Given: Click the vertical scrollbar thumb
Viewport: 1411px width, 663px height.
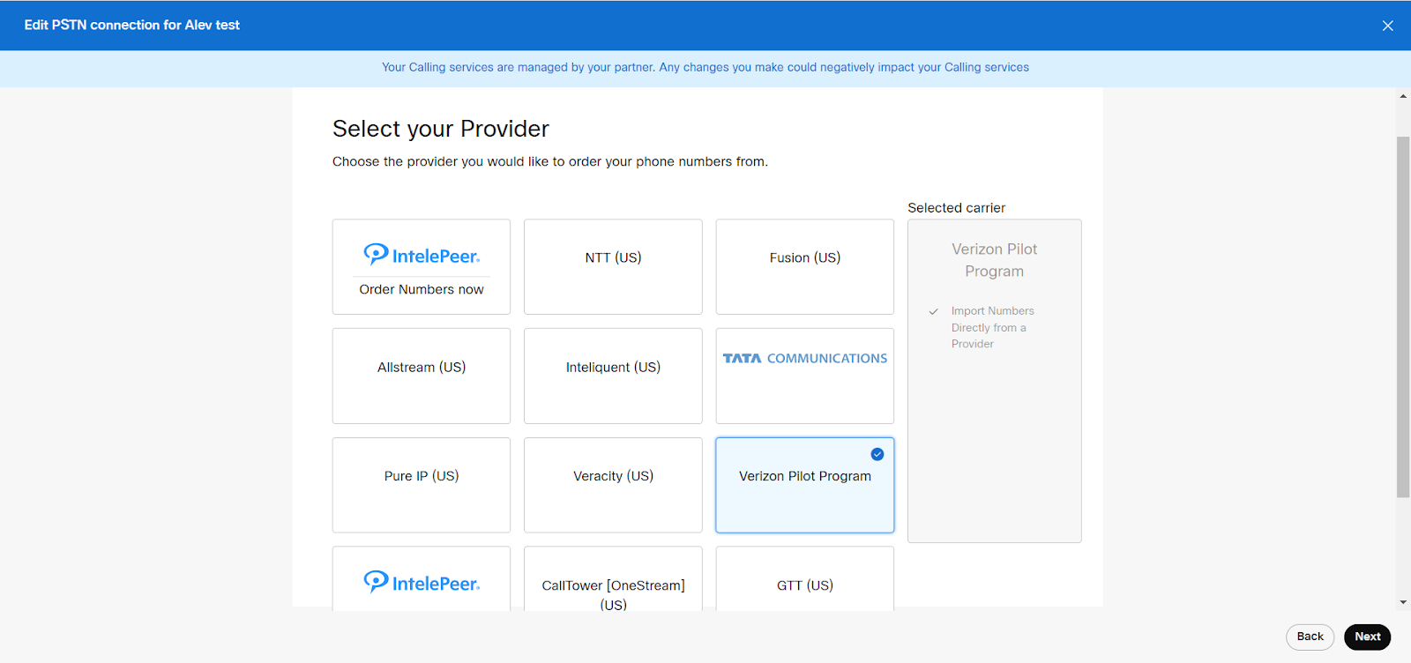Looking at the screenshot, I should click(x=1403, y=317).
